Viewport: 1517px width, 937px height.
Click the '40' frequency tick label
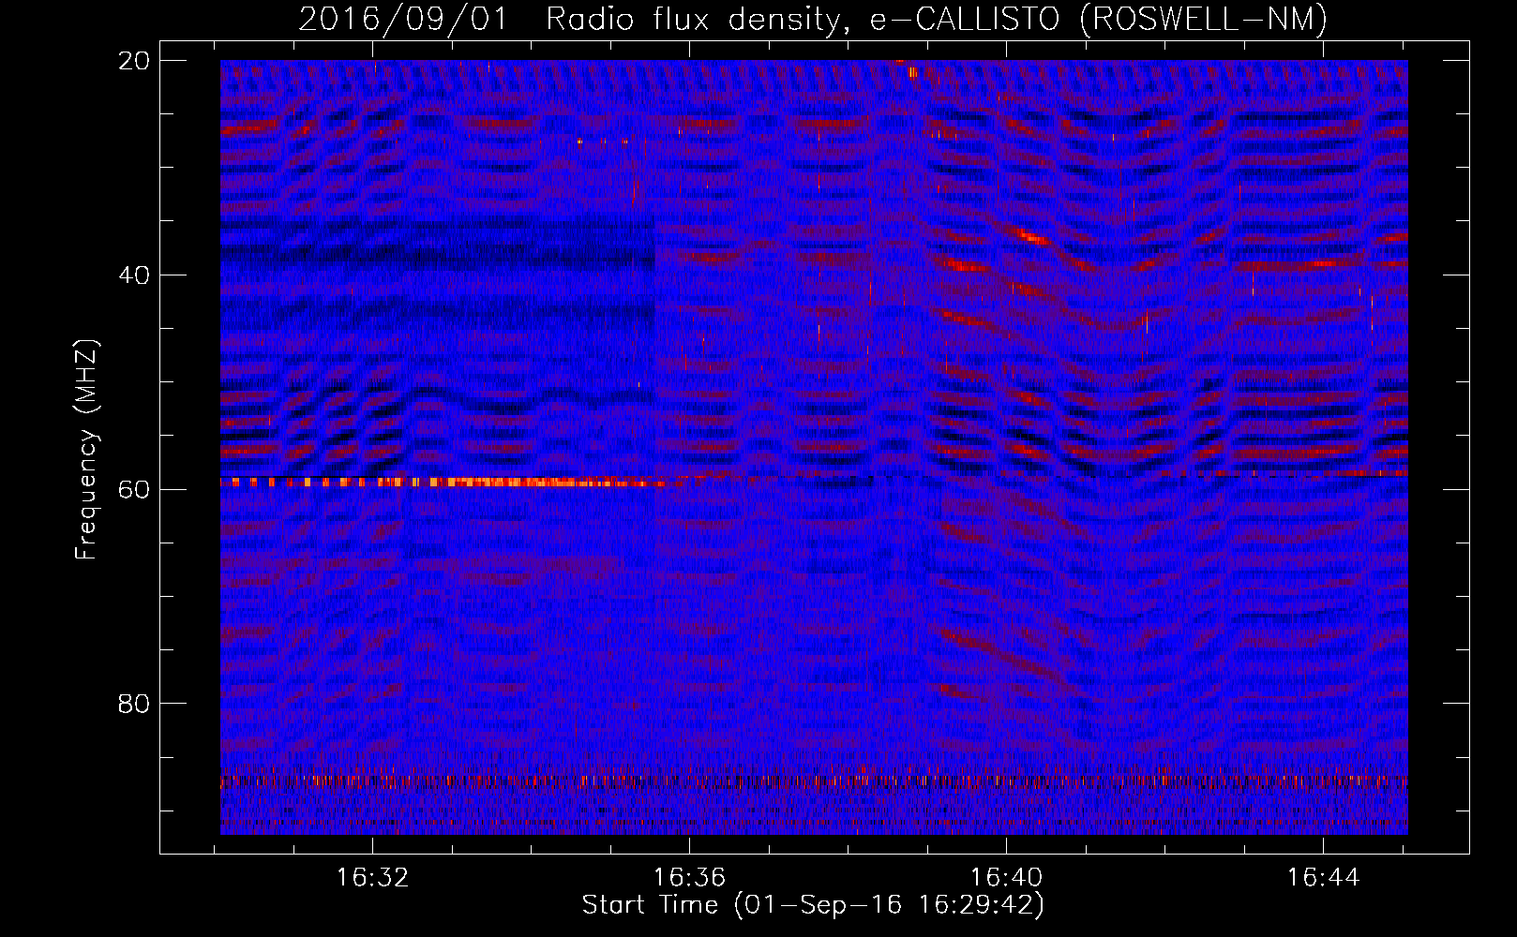[x=133, y=275]
